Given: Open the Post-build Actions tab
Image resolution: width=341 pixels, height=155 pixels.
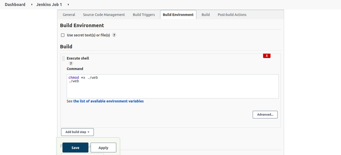Looking at the screenshot, I should click(232, 15).
